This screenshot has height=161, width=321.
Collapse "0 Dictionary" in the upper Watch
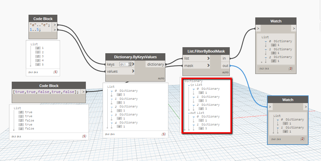[x=266, y=42]
